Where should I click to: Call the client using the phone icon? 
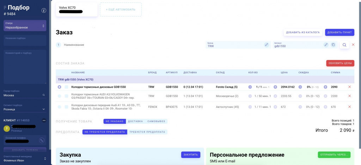(42, 140)
